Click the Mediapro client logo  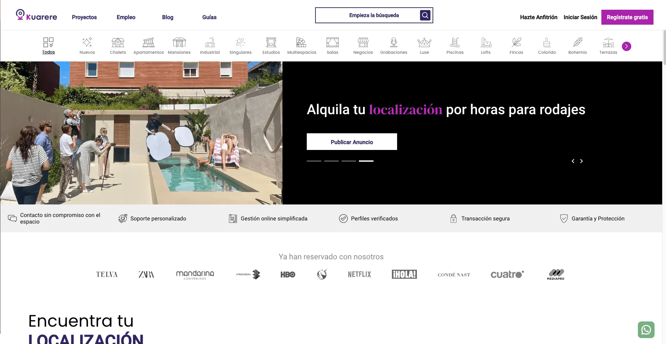point(556,274)
